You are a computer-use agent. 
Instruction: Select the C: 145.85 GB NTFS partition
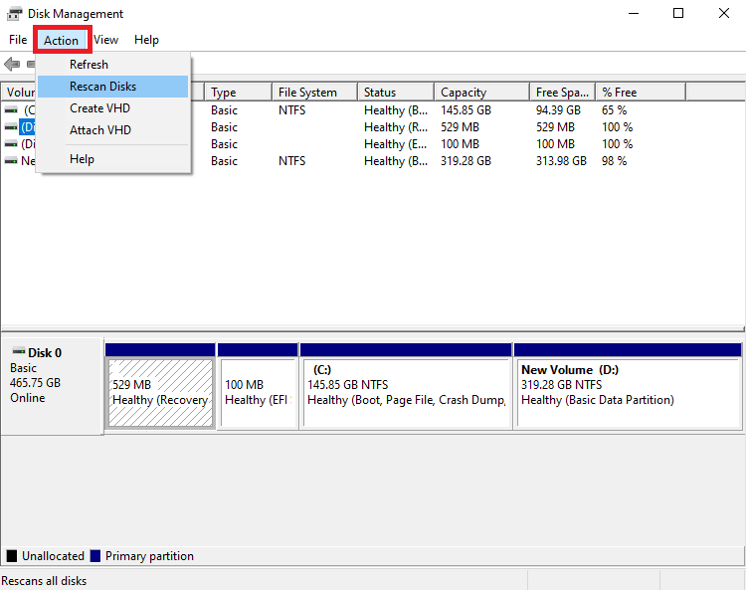click(x=406, y=386)
